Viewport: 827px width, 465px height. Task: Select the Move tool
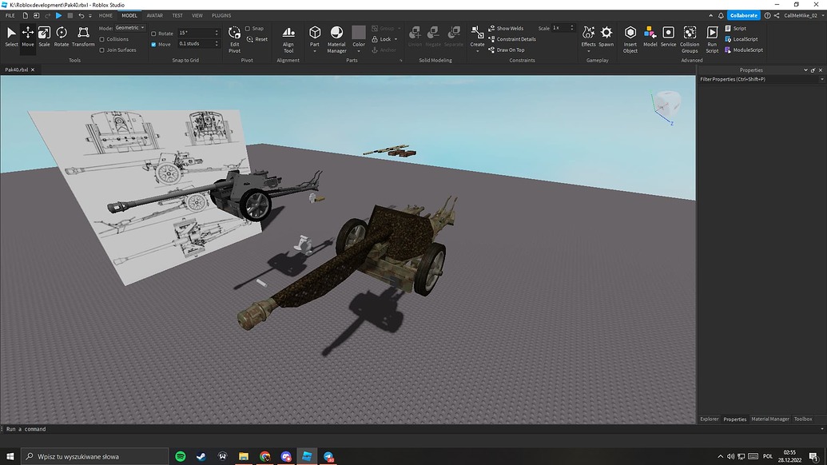[28, 34]
